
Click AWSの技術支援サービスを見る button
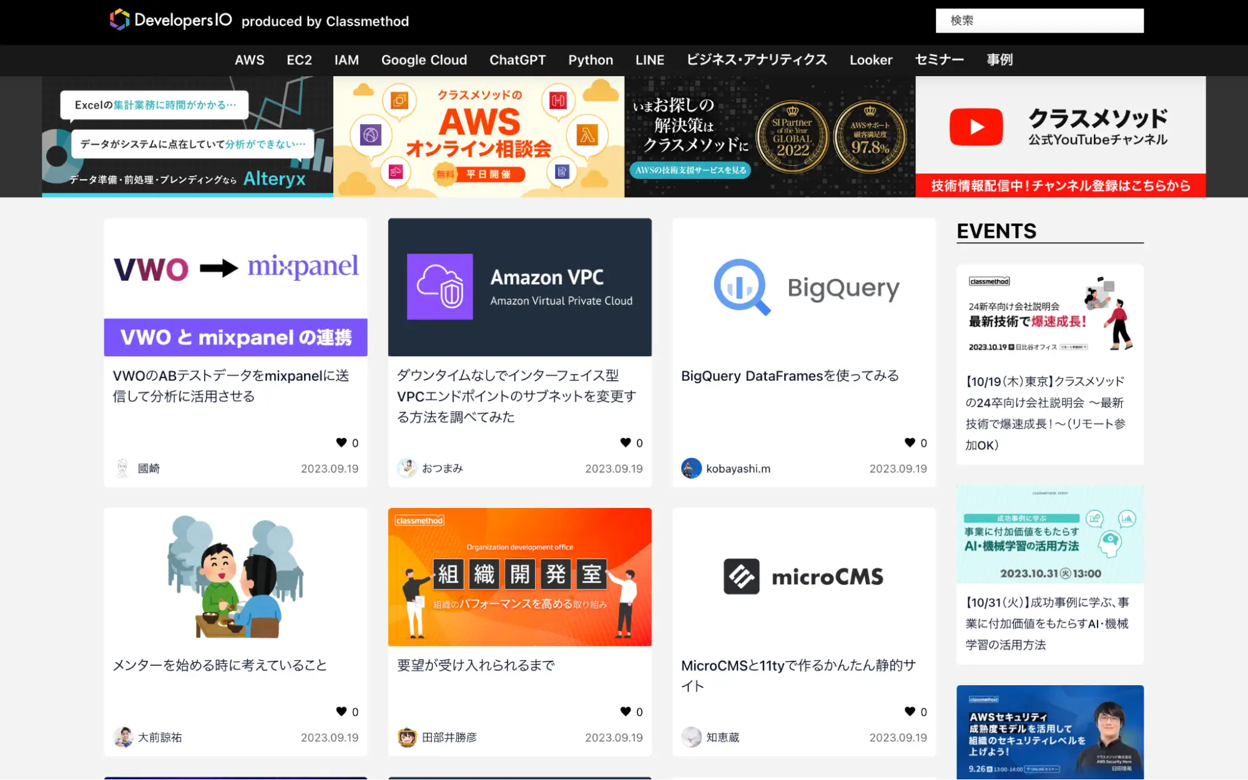pyautogui.click(x=690, y=170)
